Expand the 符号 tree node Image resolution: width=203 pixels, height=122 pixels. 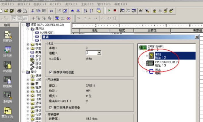[28, 45]
